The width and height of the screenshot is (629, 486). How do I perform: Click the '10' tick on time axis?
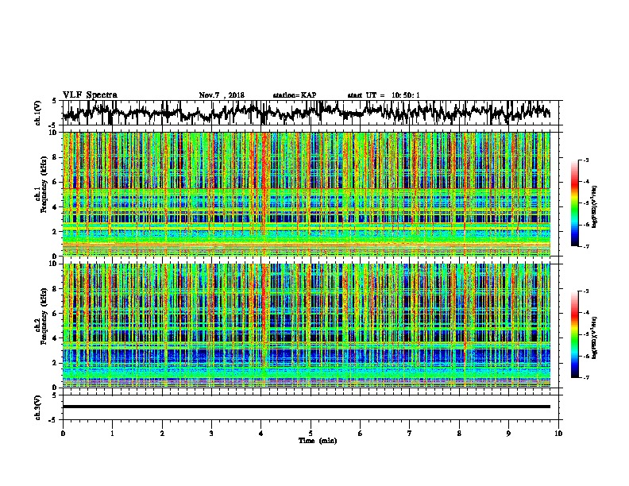click(x=558, y=434)
